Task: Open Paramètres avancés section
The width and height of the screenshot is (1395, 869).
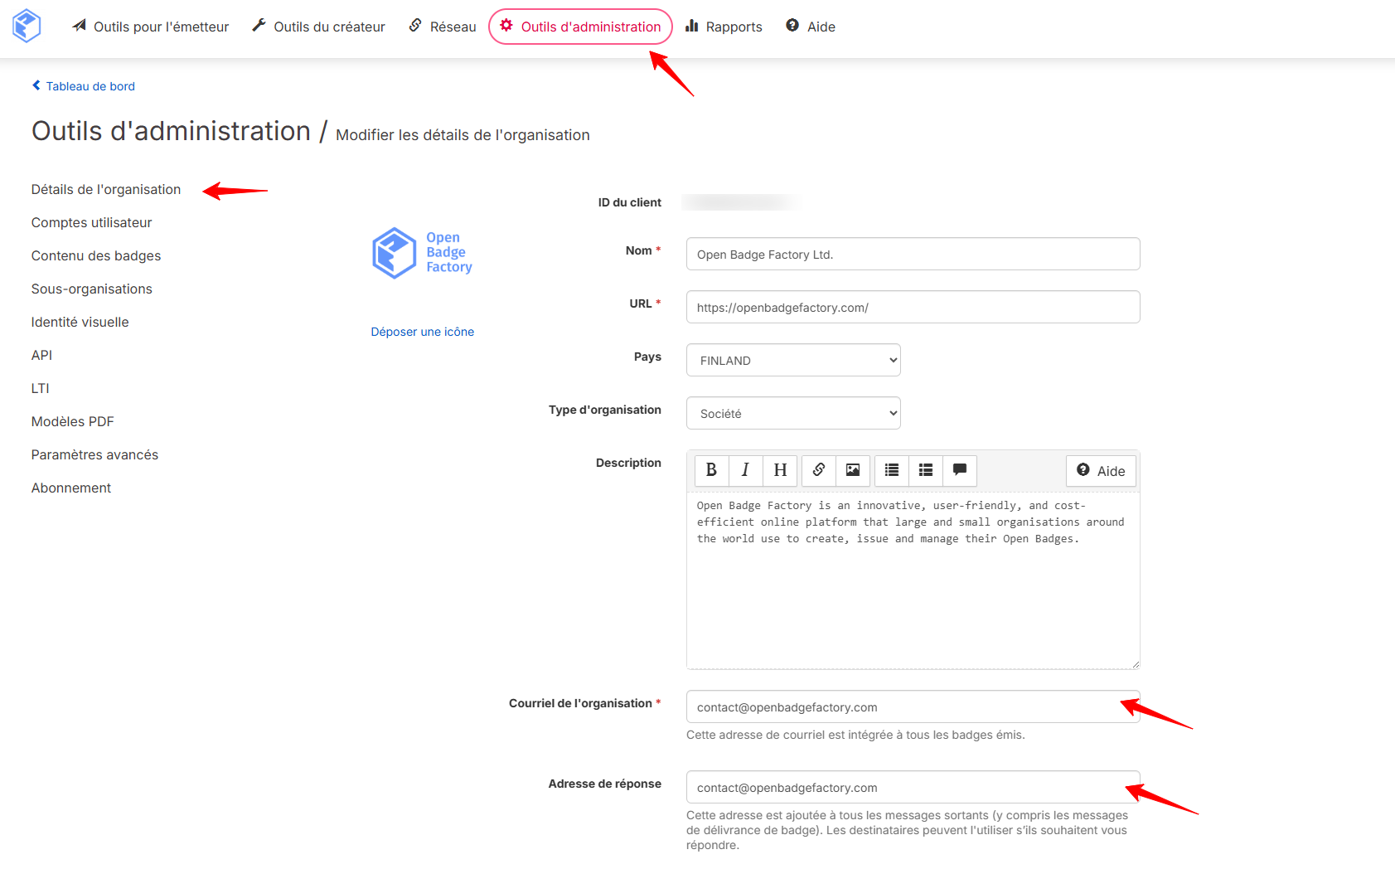Action: point(94,454)
